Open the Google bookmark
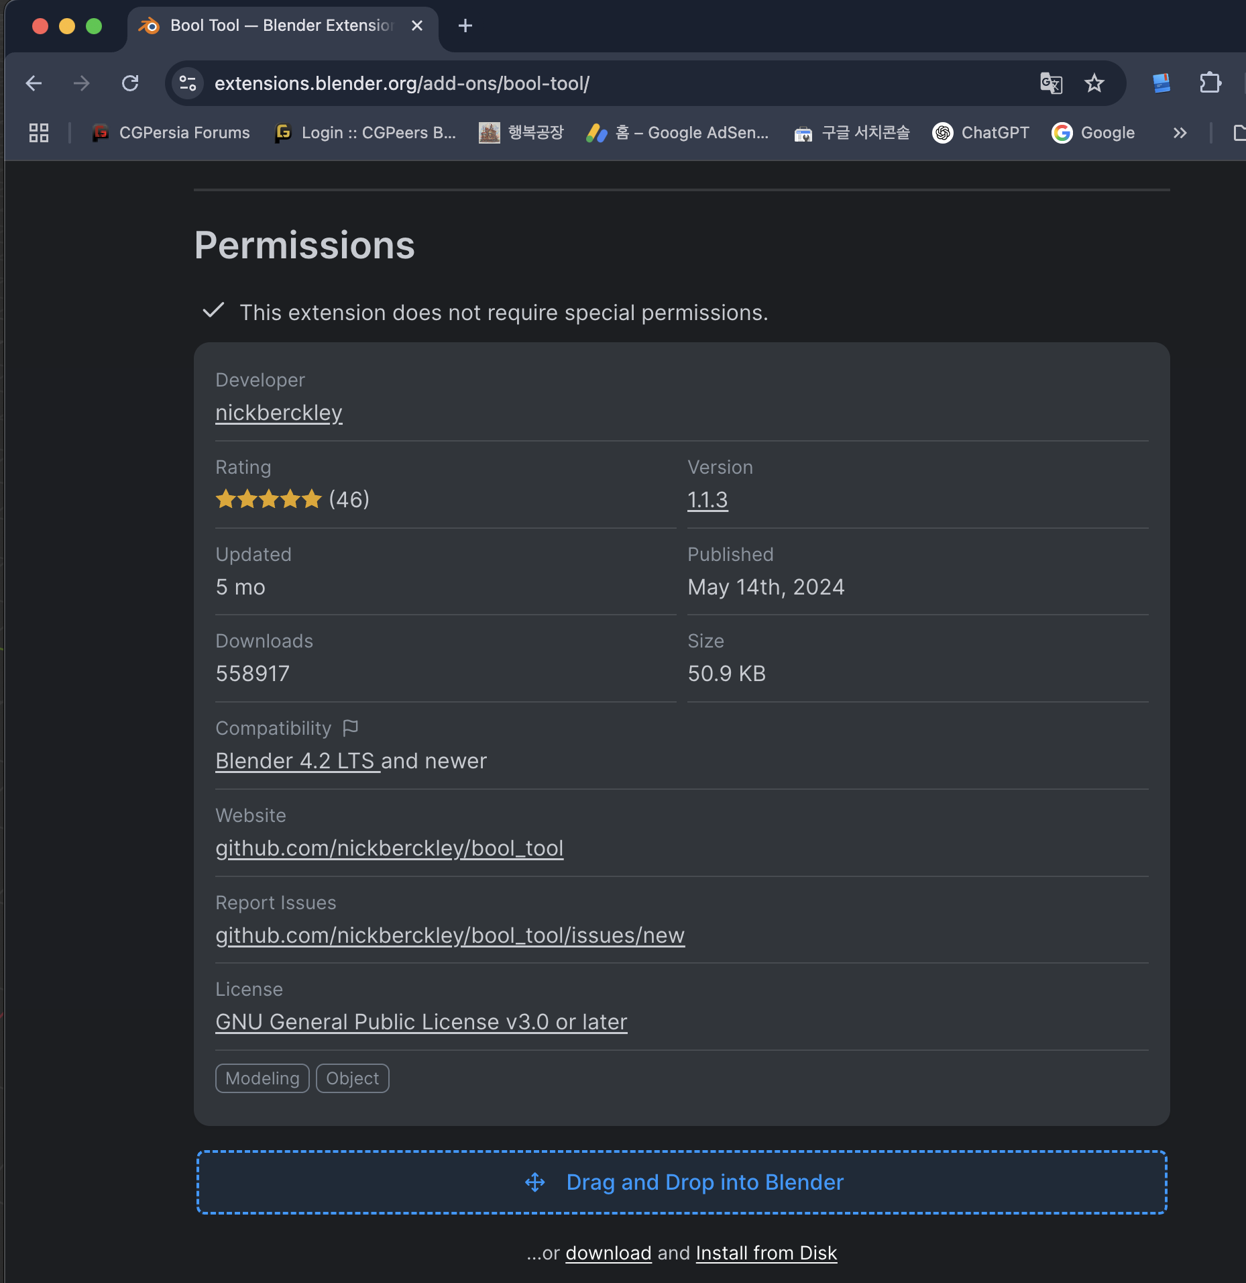This screenshot has height=1283, width=1246. point(1093,133)
